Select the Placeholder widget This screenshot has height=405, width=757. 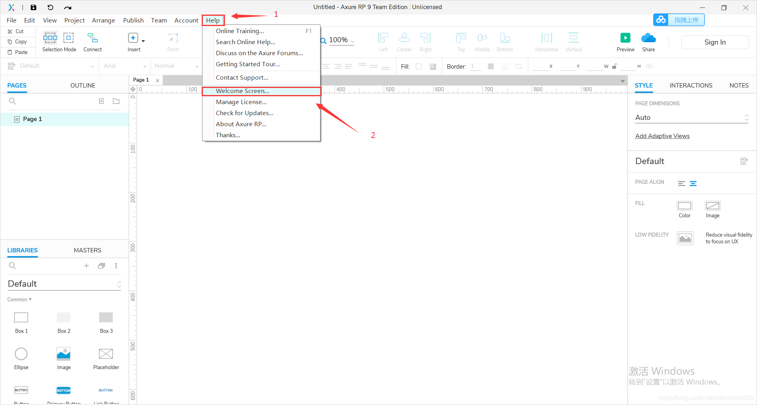[x=106, y=358]
